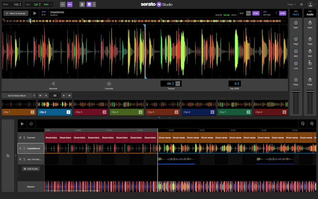Screen dimensions: 318x199
Task: Open the Set Endless Slicer dropdown arrow
Action: 34,95
